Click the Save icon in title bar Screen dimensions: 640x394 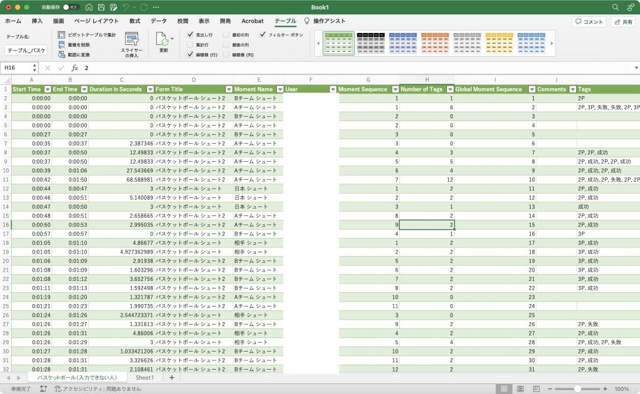(x=101, y=7)
